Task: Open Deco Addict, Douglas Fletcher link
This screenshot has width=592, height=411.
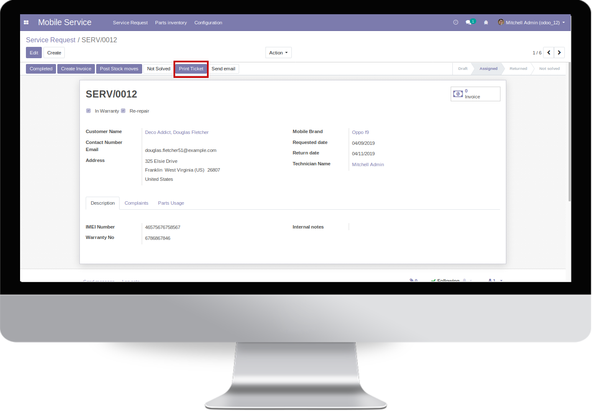Action: tap(177, 132)
